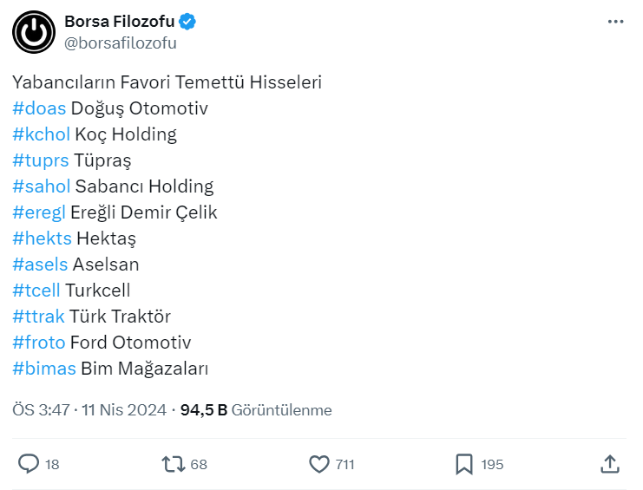
Task: Open the @borsafilozofu handle link
Action: pos(121,42)
